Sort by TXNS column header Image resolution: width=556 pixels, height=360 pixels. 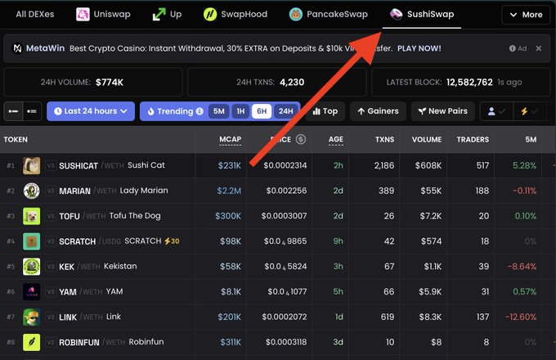pos(385,139)
